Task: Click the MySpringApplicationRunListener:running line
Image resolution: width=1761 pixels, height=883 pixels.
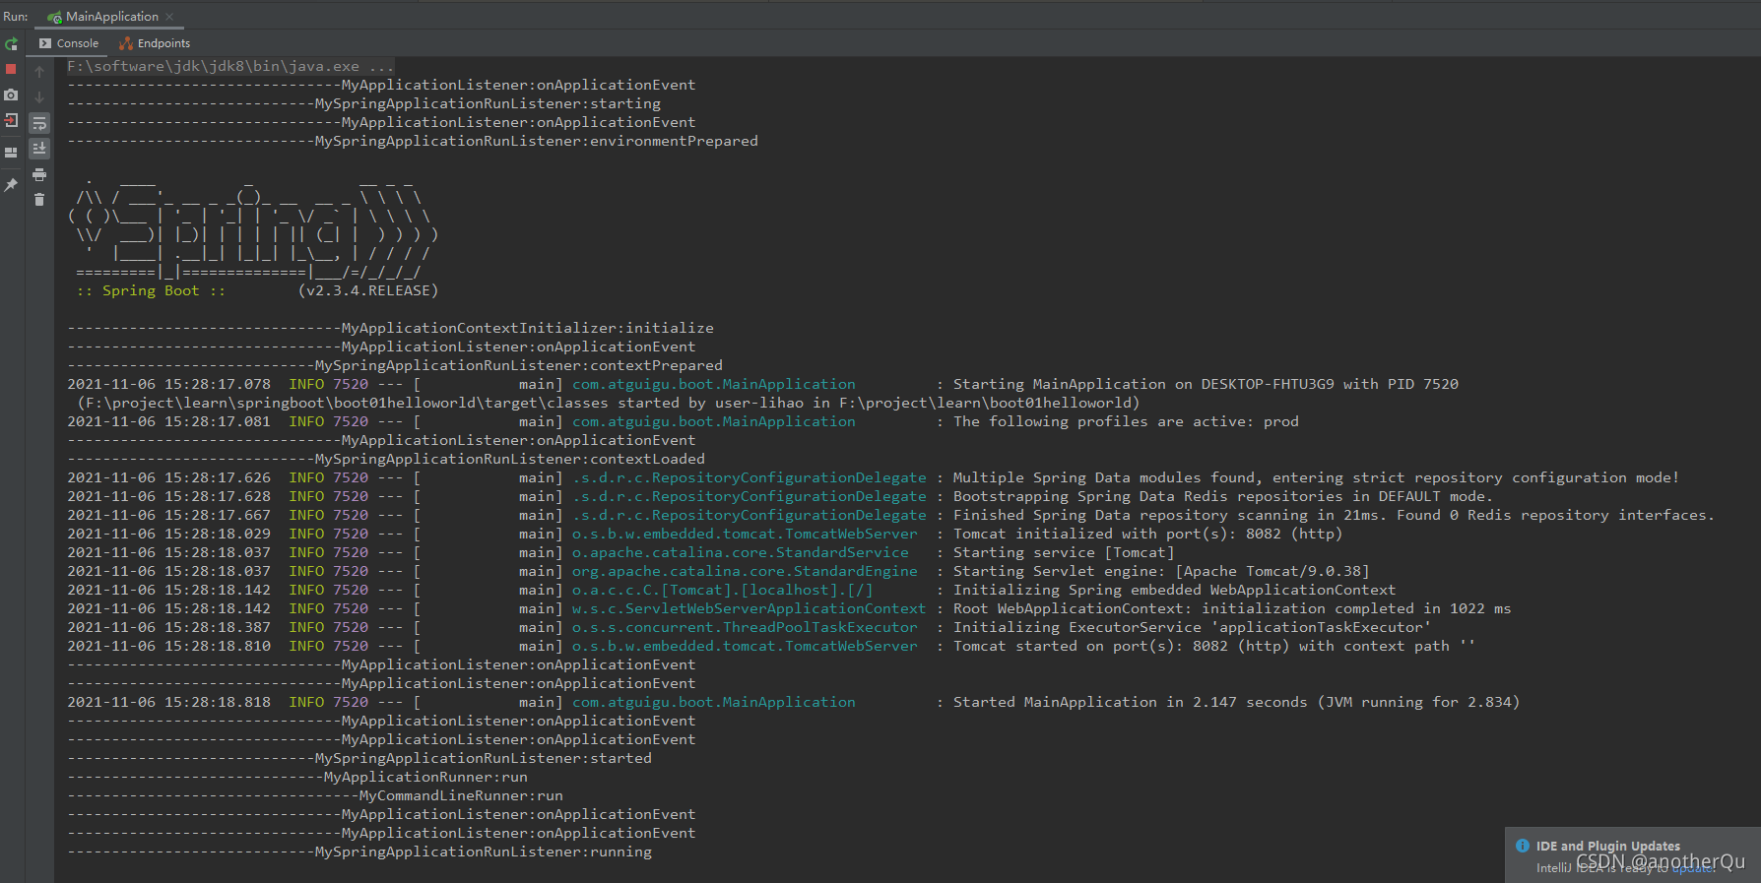Action: [x=359, y=851]
